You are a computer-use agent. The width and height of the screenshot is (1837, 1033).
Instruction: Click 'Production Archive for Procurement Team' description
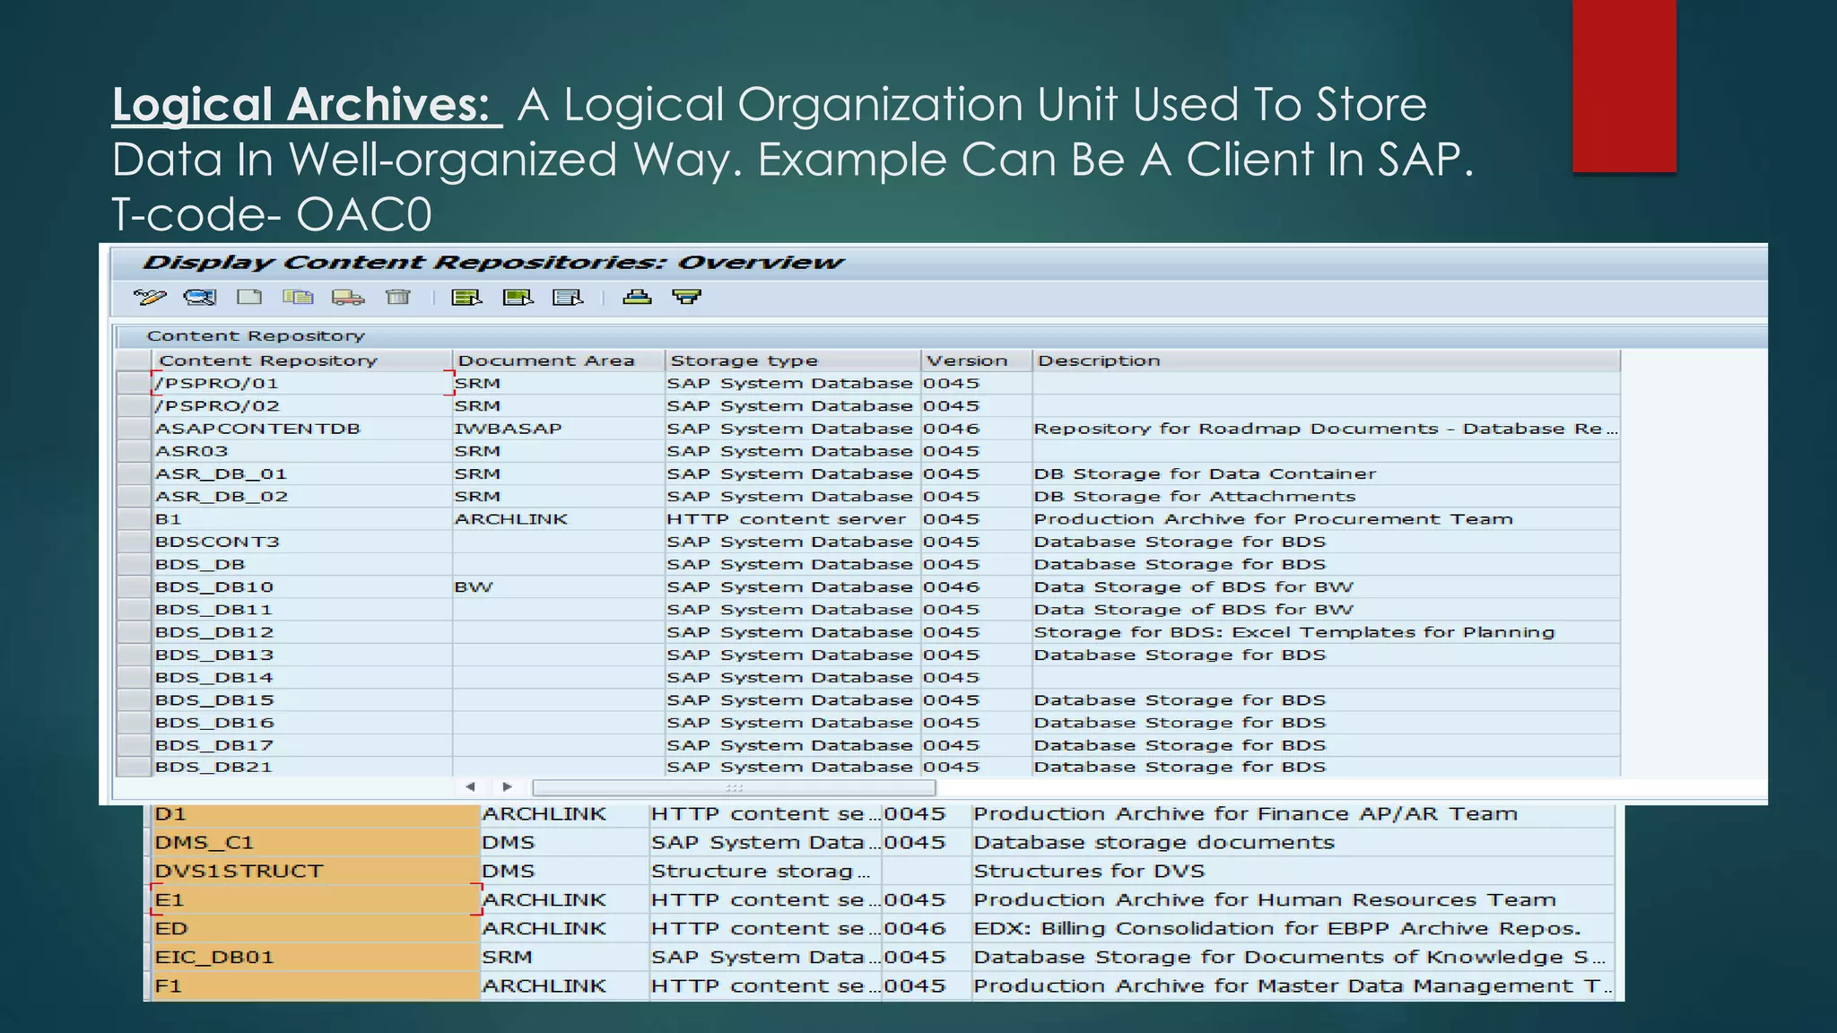[x=1274, y=519]
